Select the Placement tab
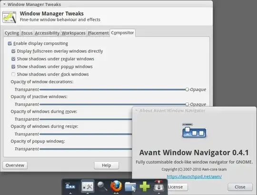 pyautogui.click(x=98, y=33)
